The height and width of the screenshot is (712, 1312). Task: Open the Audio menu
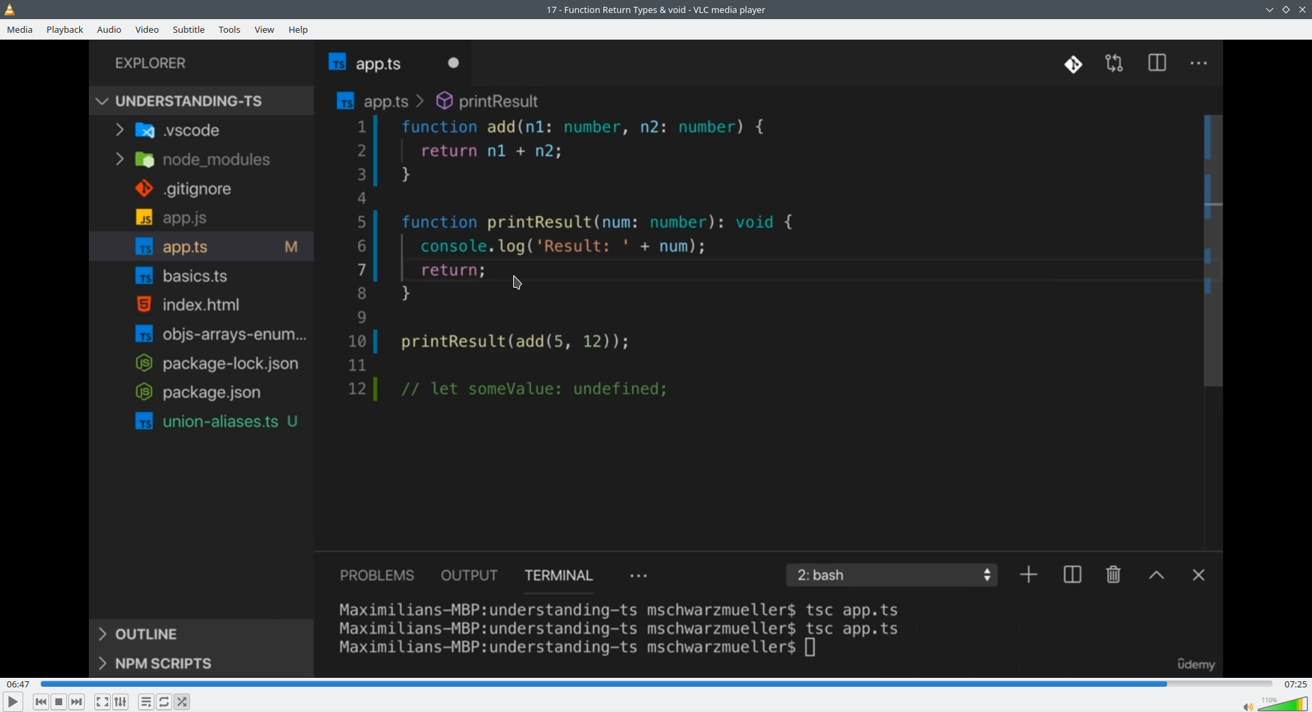109,30
